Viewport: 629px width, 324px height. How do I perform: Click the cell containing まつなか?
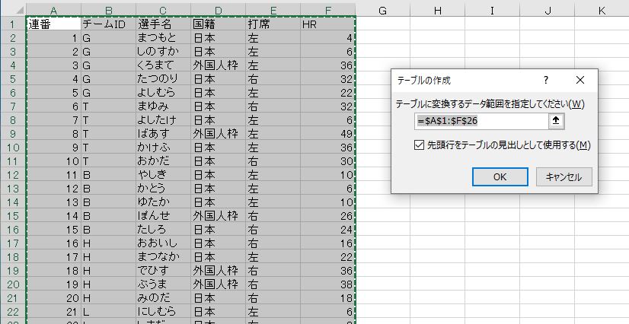tap(163, 256)
